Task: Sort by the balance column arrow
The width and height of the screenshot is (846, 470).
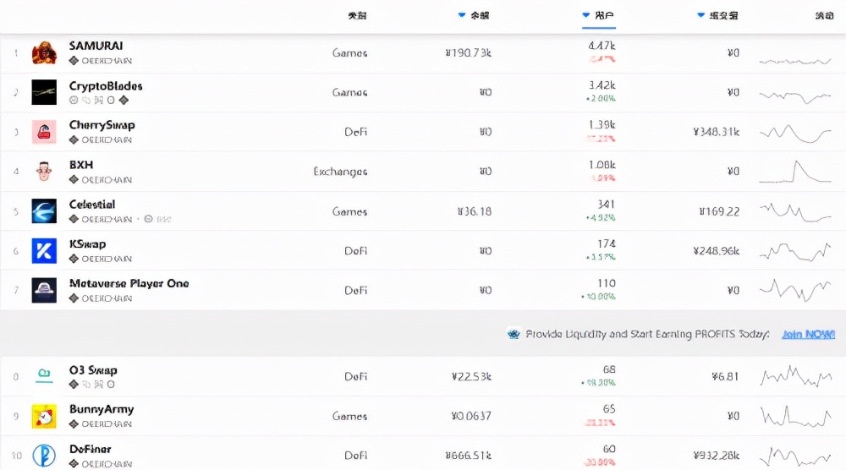Action: pos(462,15)
